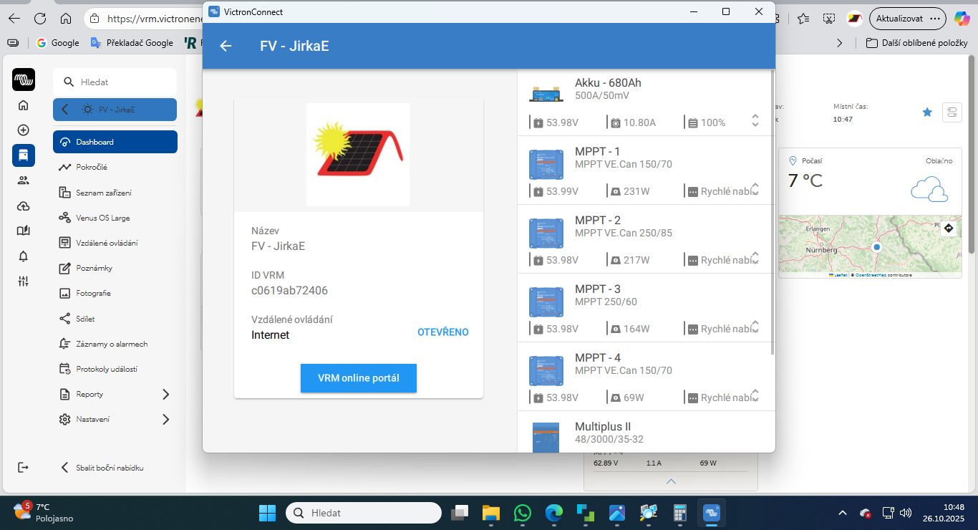The image size is (978, 530).
Task: Open Venus OS Large in the sidebar
Action: click(115, 218)
